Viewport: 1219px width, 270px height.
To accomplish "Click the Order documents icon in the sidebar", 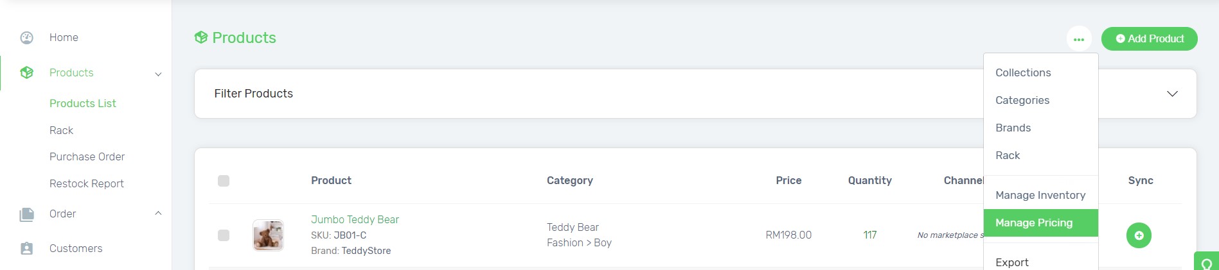I will point(26,214).
